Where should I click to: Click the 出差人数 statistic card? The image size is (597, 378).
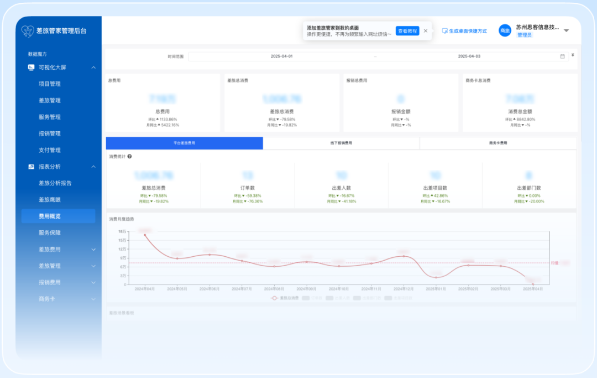pyautogui.click(x=342, y=186)
